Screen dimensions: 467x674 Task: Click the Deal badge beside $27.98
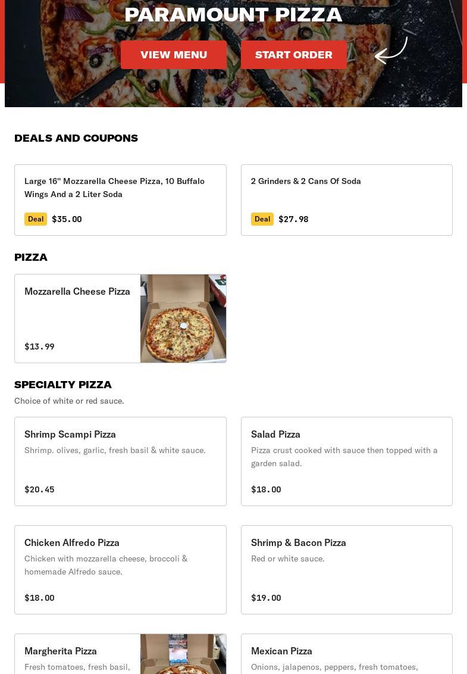pos(262,219)
